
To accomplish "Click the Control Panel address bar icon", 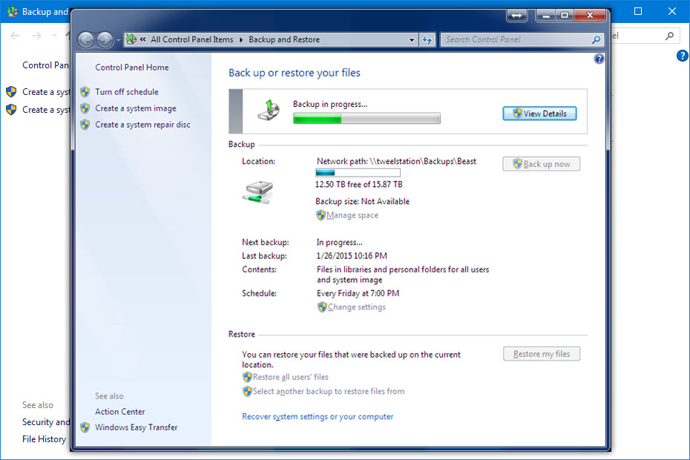I will click(x=131, y=39).
